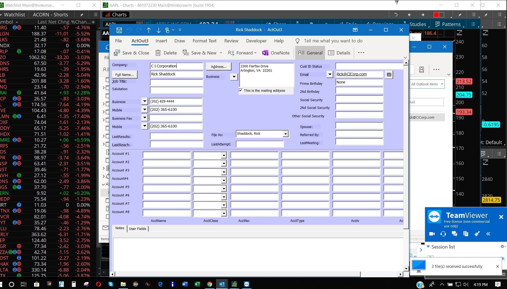This screenshot has height=289, width=507.
Task: Open the Email type dropdown arrow
Action: pos(330,75)
